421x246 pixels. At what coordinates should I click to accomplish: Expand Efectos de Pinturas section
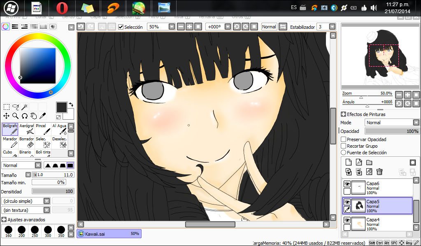click(x=343, y=114)
